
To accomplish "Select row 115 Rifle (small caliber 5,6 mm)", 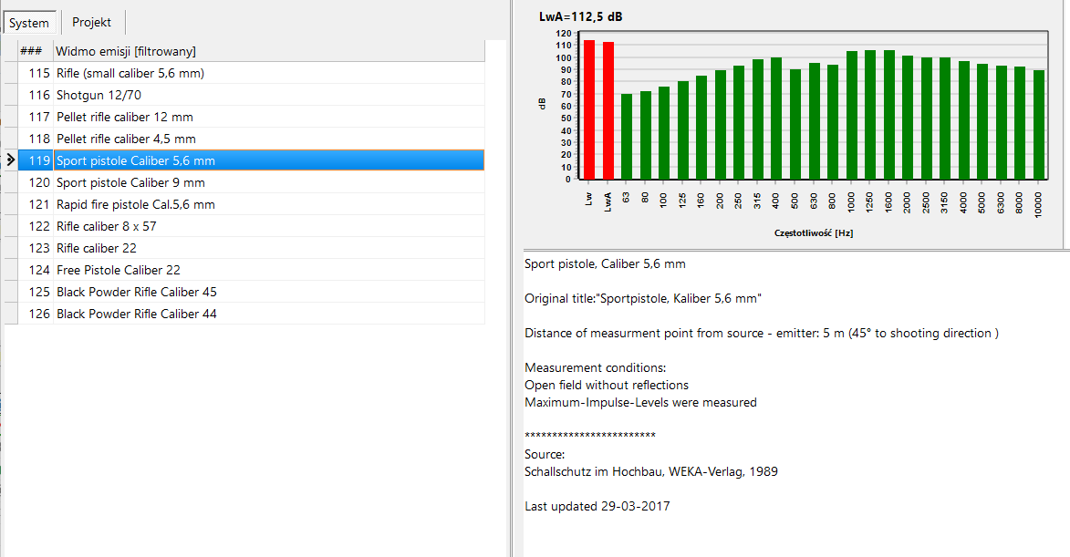I will click(251, 73).
